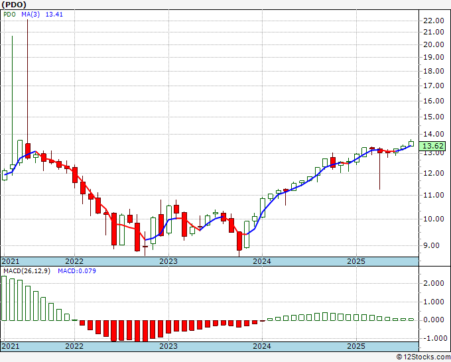The image size is (451, 362).
Task: Click 2023 on the MACD timeline
Action: 168,346
